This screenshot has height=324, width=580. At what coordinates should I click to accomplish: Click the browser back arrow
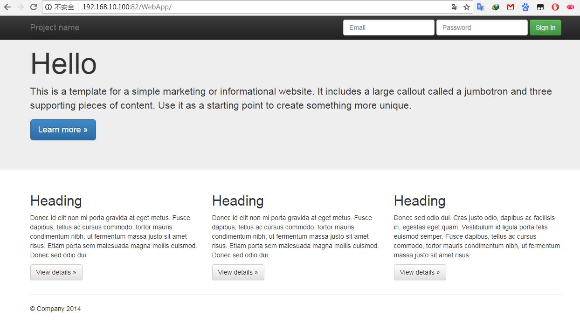[x=7, y=7]
